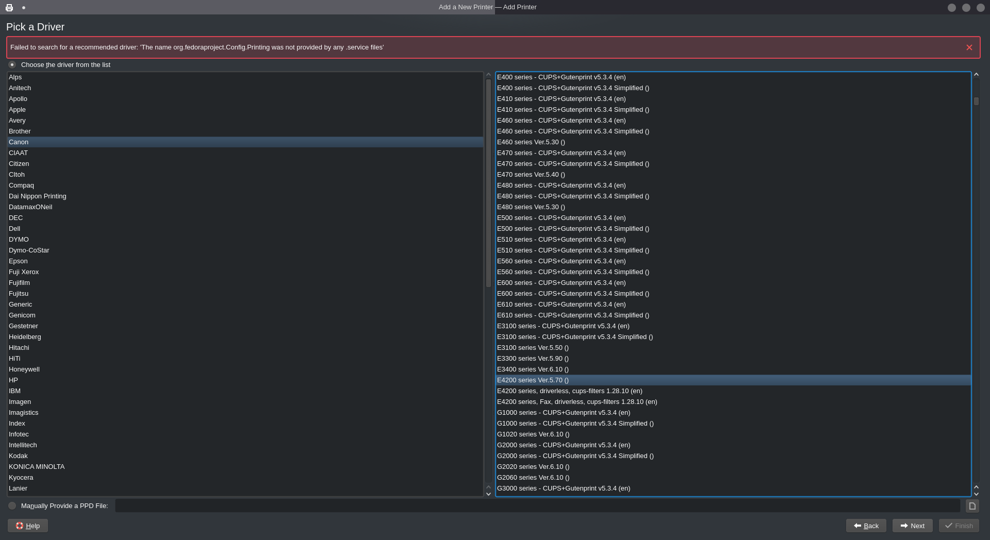Select Alps manufacturer
Image resolution: width=990 pixels, height=540 pixels.
click(x=245, y=77)
